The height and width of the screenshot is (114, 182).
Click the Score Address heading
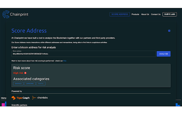pos(29,31)
